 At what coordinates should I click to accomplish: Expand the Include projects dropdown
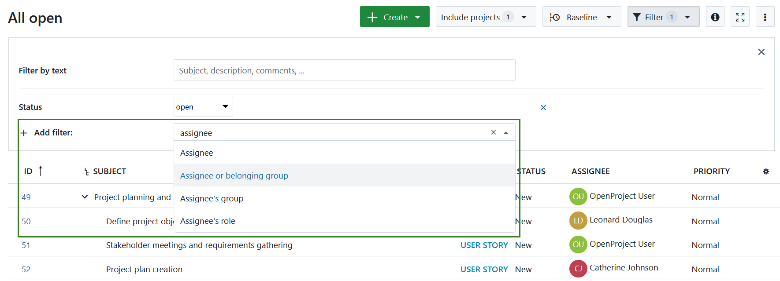(x=485, y=17)
